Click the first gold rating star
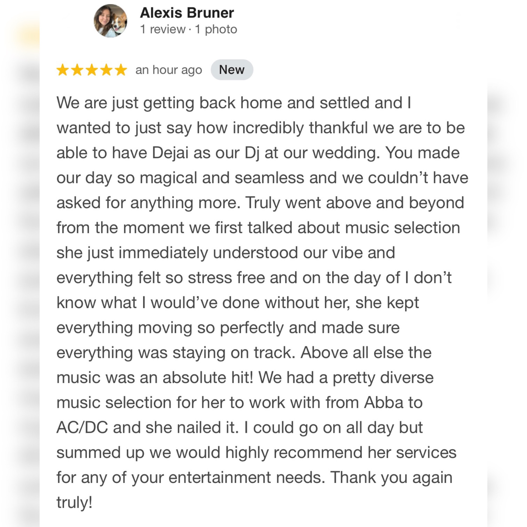 (63, 70)
